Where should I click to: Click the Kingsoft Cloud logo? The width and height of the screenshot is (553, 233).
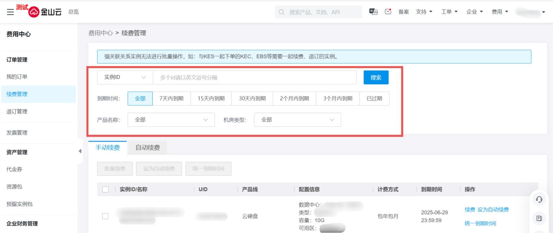[x=45, y=12]
